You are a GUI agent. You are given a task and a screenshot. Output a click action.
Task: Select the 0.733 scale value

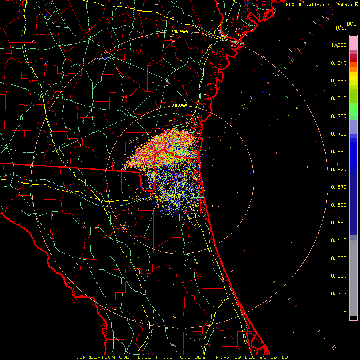339,134
